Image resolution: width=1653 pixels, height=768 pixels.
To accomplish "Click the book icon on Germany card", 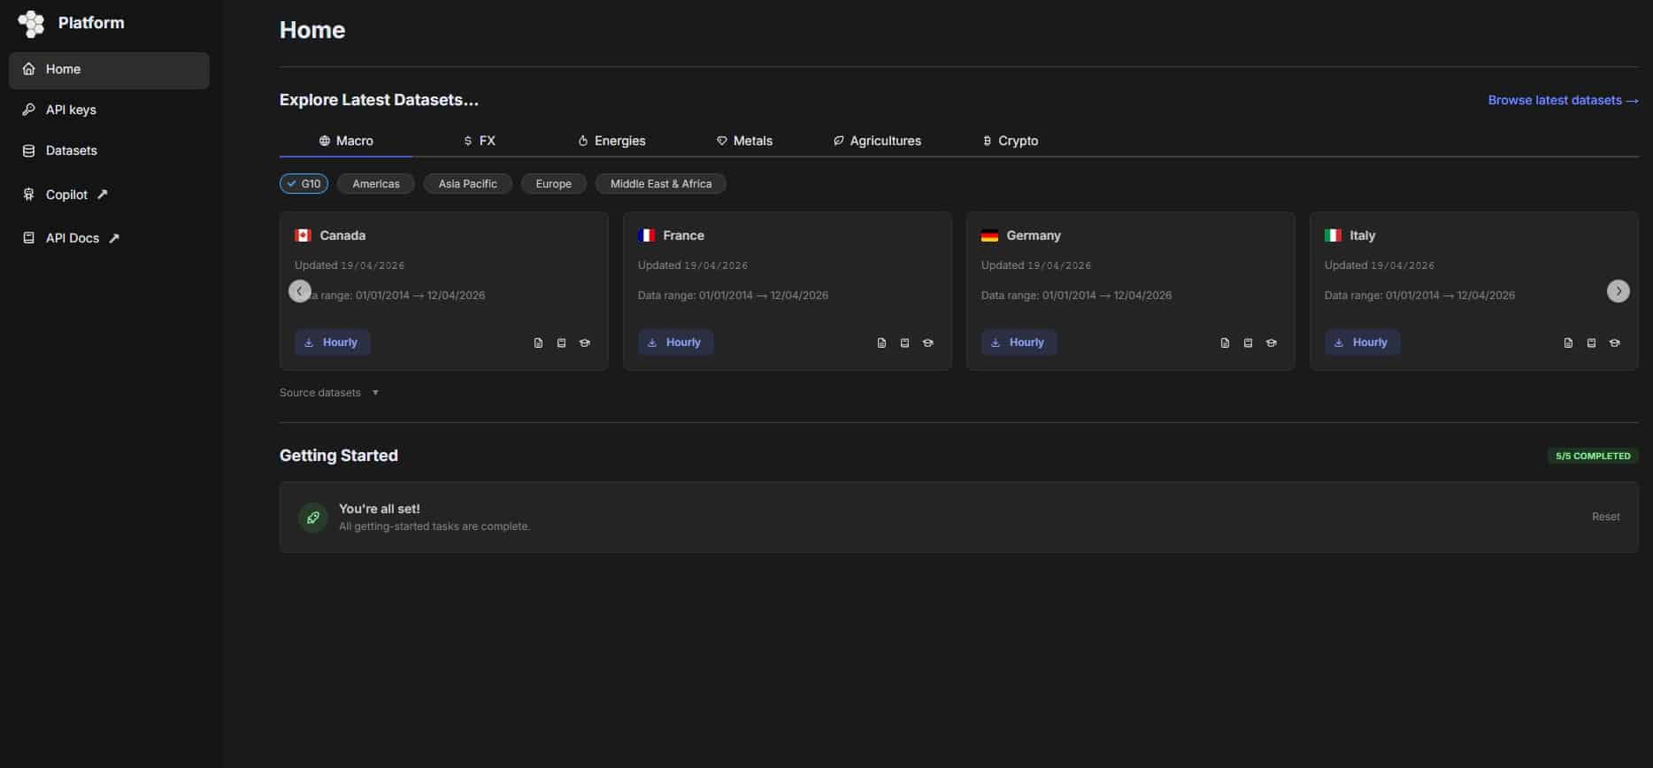I will tap(1248, 343).
